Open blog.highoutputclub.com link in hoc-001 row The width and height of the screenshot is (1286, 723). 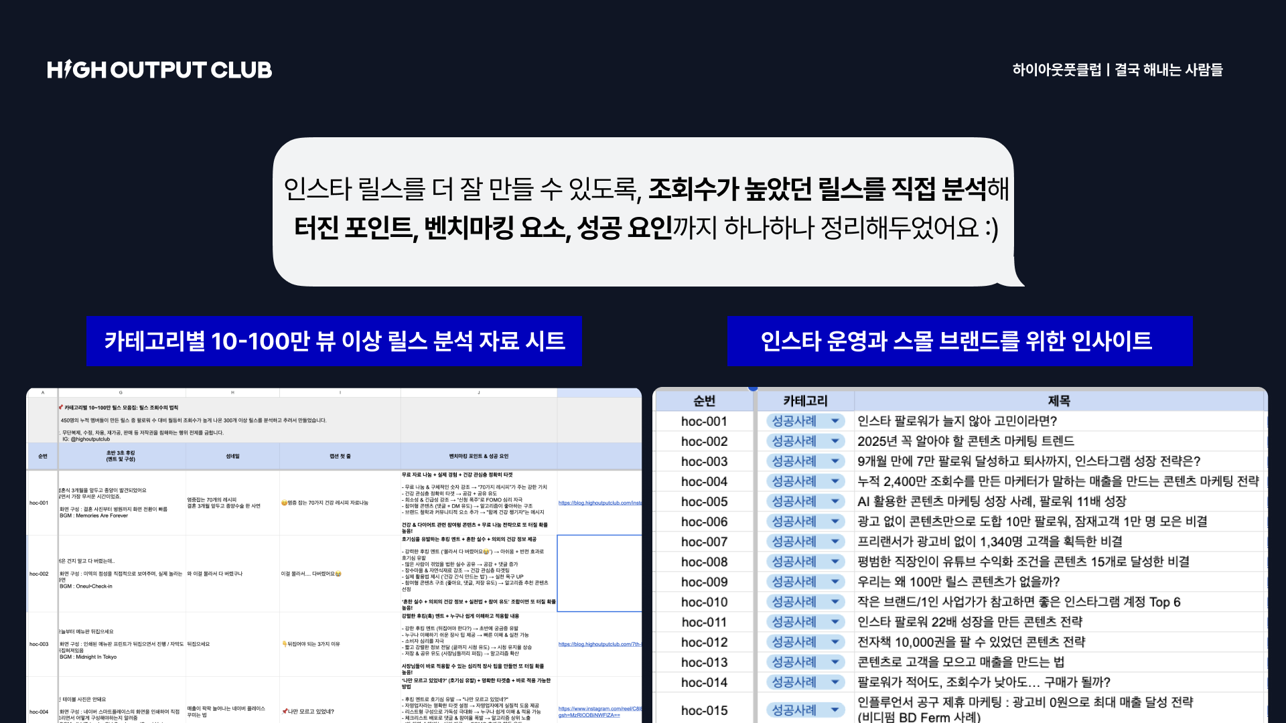[x=599, y=503]
